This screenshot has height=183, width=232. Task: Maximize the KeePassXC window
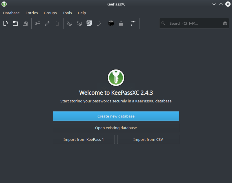[221, 4]
